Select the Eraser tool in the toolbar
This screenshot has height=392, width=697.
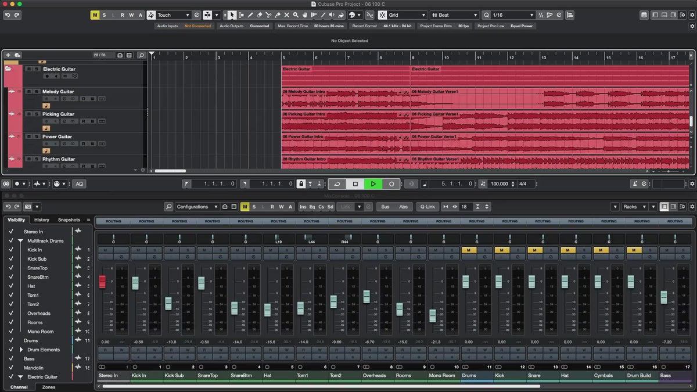coord(260,15)
